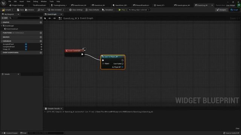The width and height of the screenshot is (241, 135).
Task: Start Simulation mode
Action: point(107,10)
